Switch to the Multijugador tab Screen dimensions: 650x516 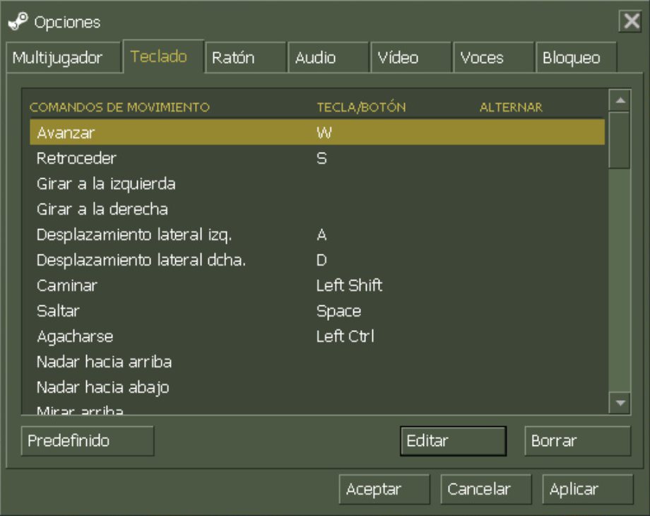coord(57,58)
